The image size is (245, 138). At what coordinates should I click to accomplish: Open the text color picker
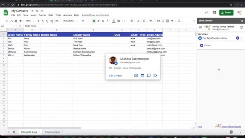(108, 21)
